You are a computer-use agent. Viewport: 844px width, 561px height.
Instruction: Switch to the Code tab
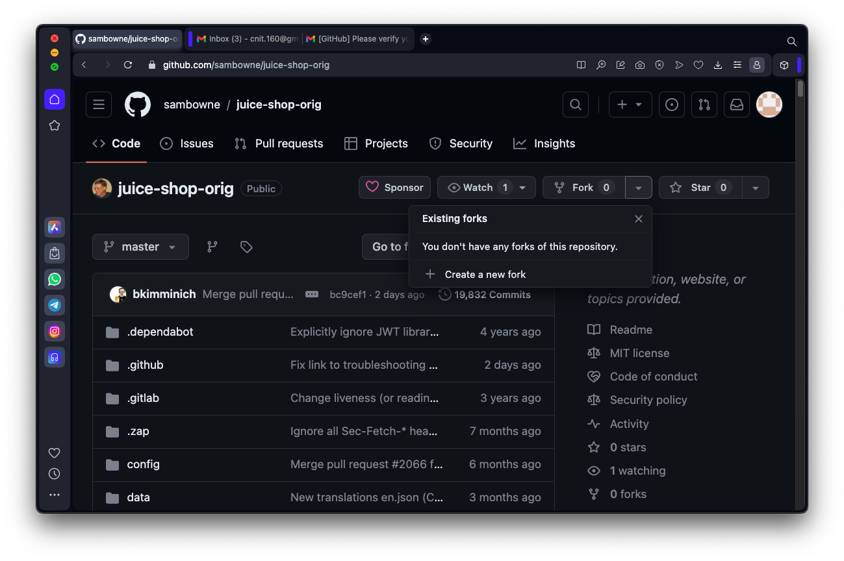pyautogui.click(x=116, y=143)
